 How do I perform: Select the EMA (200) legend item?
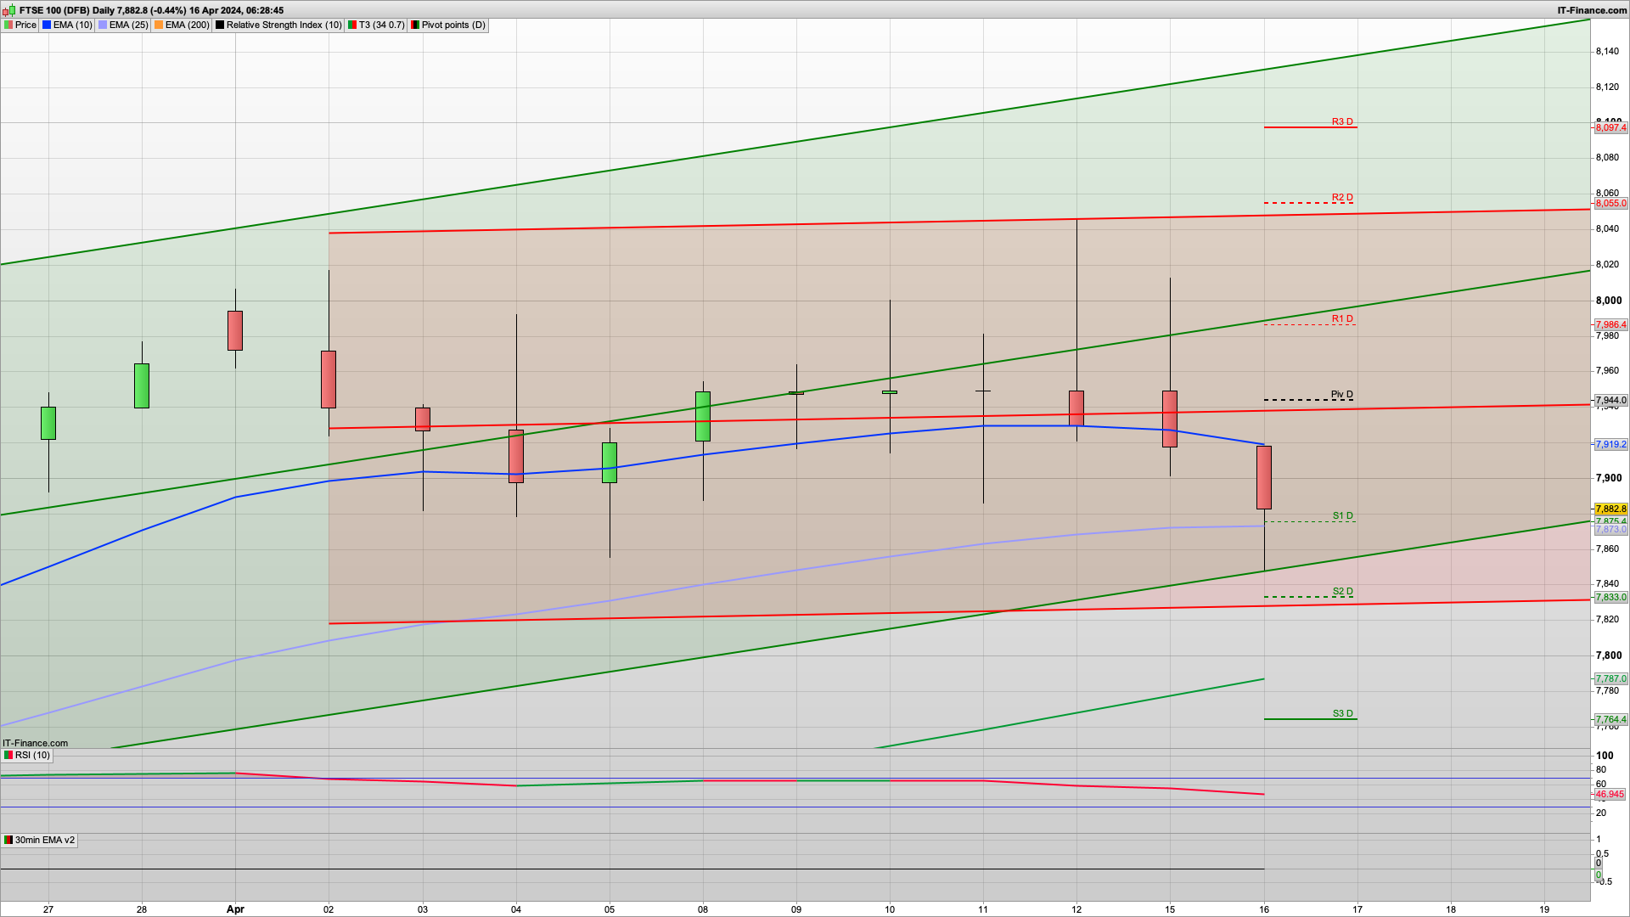point(182,25)
